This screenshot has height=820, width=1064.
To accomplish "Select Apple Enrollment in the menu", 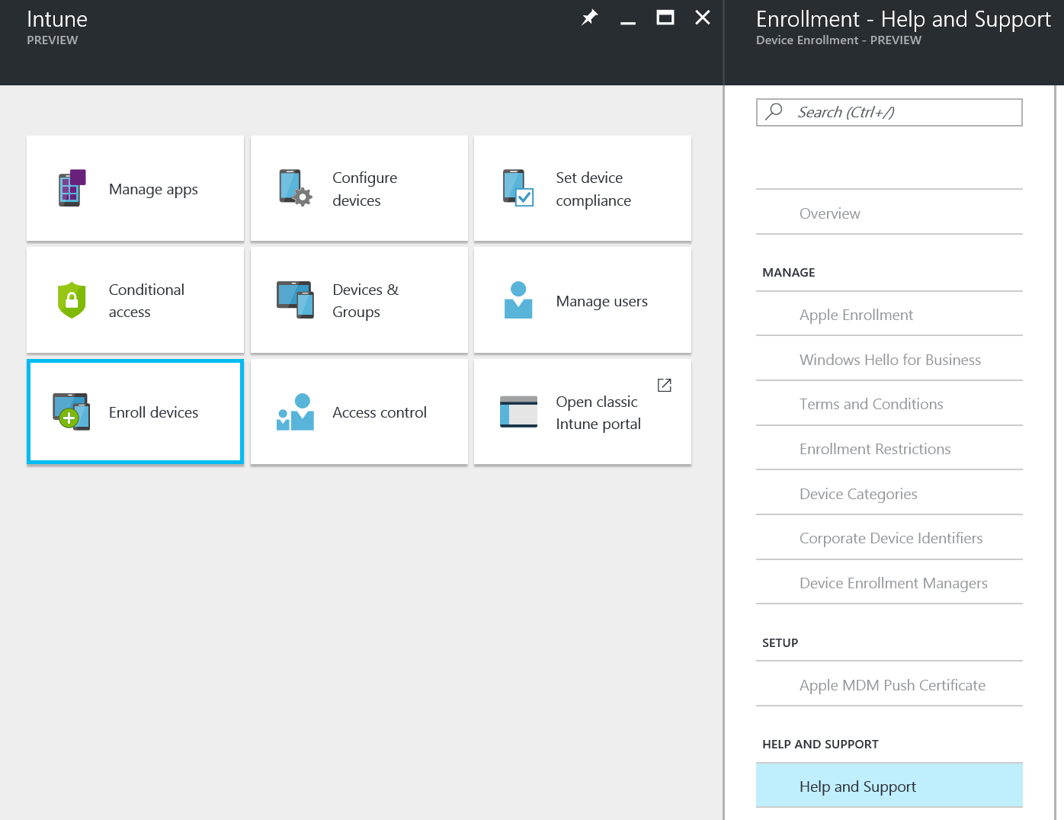I will [856, 315].
